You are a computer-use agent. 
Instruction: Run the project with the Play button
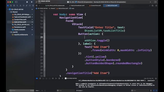tap(32, 2)
